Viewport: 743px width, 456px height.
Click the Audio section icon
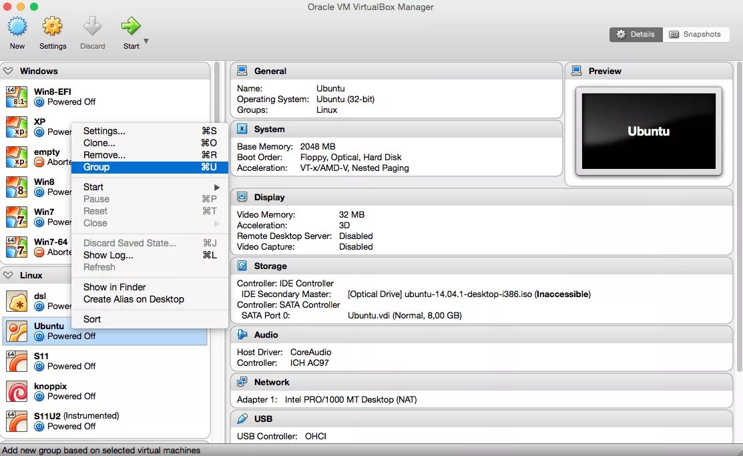tap(242, 334)
